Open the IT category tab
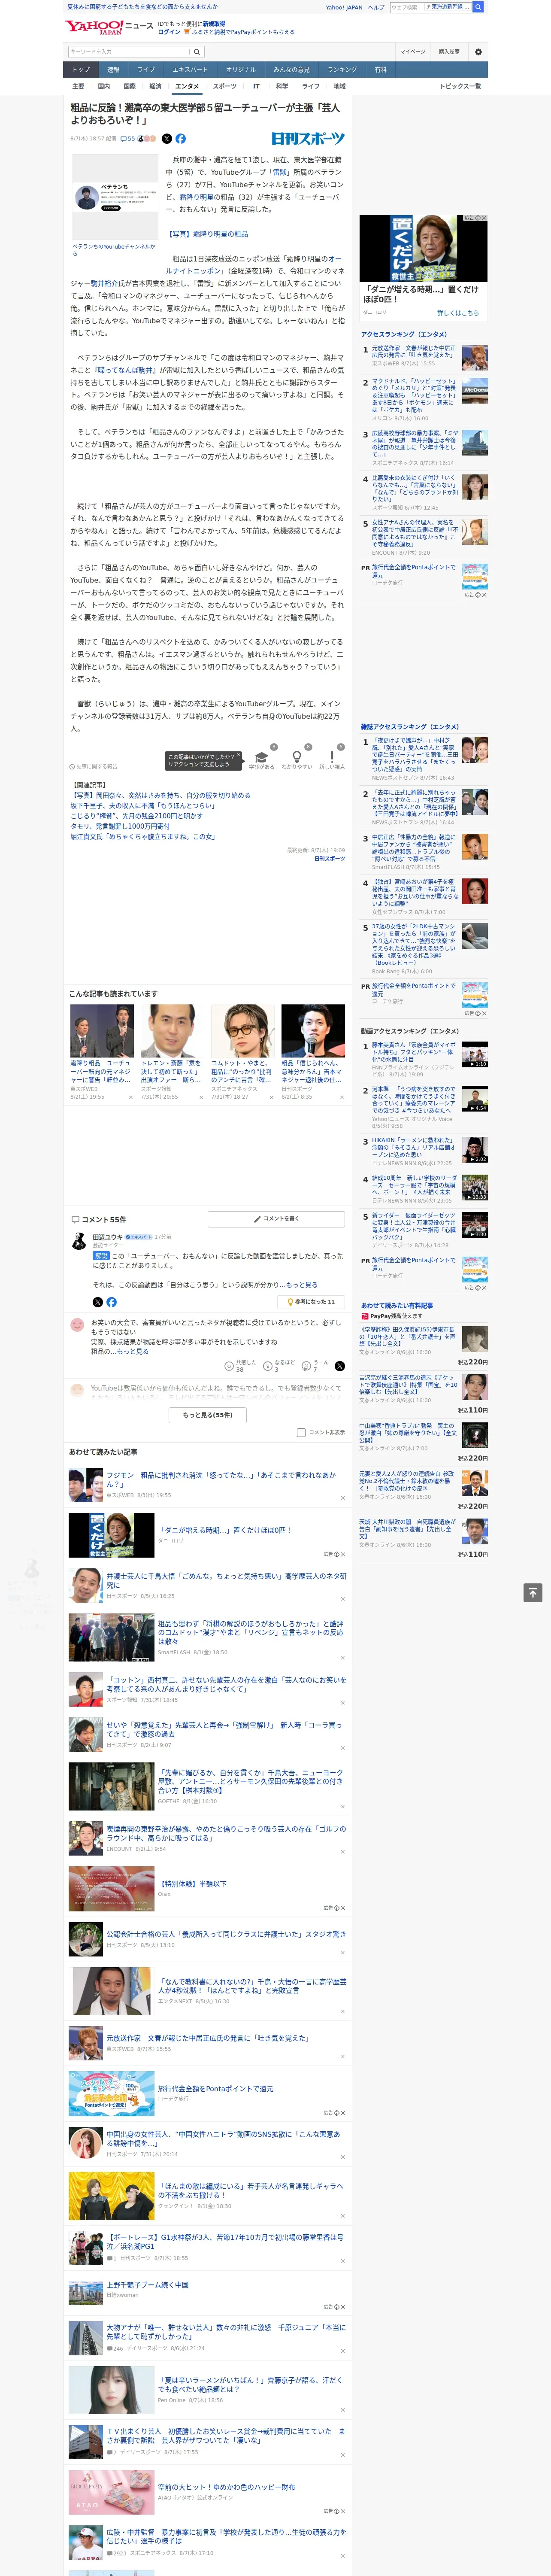 256,86
